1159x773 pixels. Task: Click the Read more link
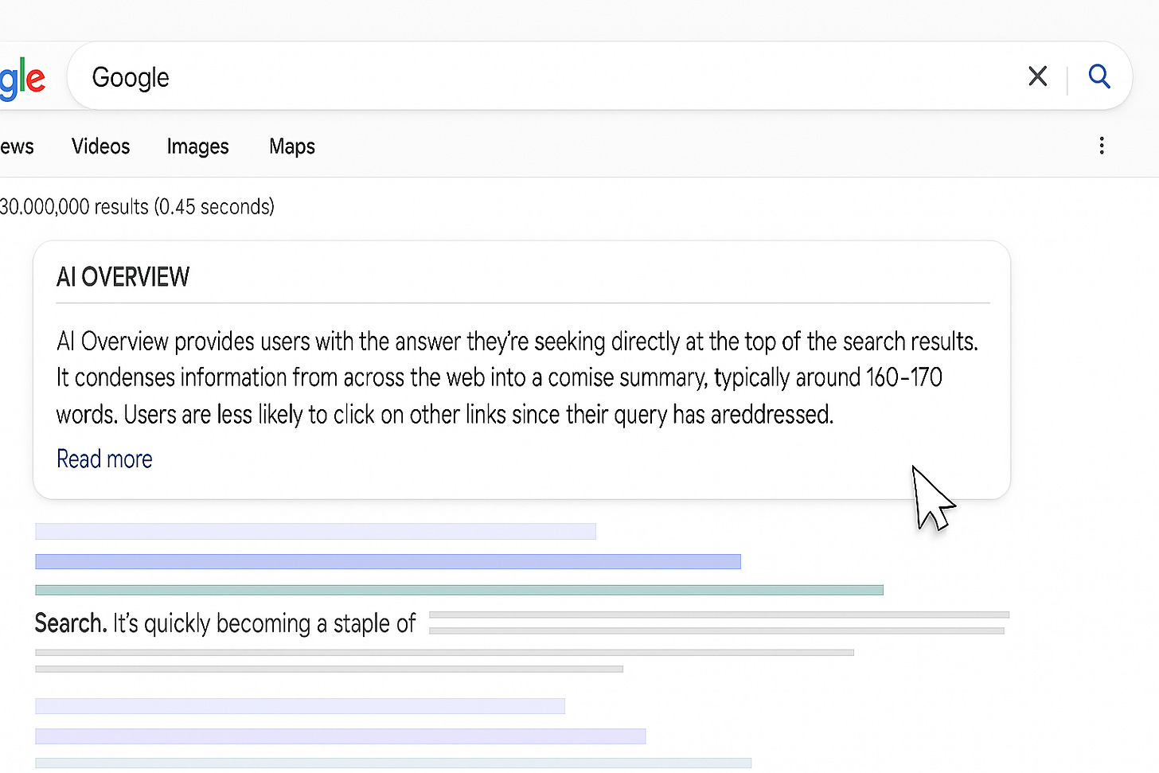click(x=103, y=459)
